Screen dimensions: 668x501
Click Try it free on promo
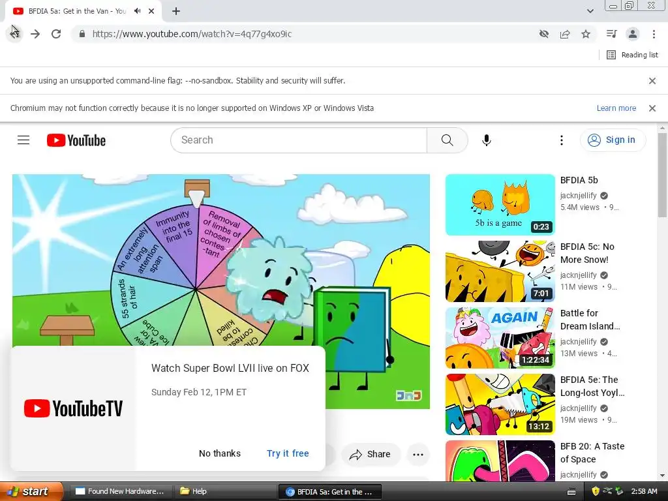[x=288, y=453]
